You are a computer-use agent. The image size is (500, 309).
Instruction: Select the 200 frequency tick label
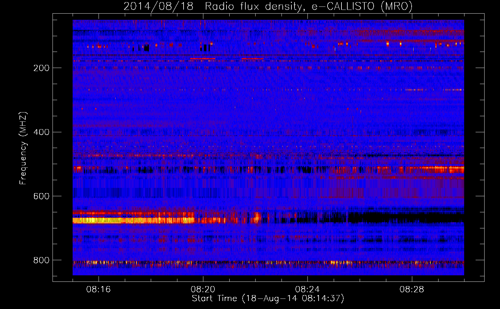pyautogui.click(x=41, y=68)
